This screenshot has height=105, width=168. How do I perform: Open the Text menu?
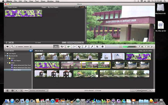point(37,1)
